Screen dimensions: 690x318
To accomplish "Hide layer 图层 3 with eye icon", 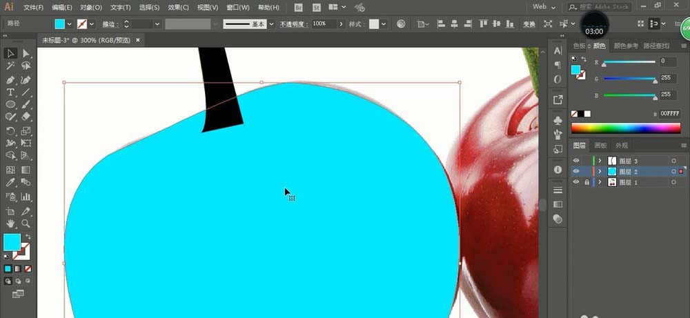I will [576, 161].
